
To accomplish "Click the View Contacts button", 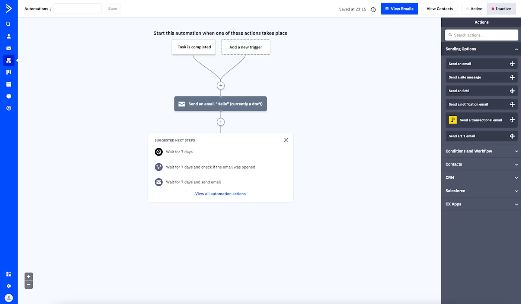I will click(x=440, y=9).
